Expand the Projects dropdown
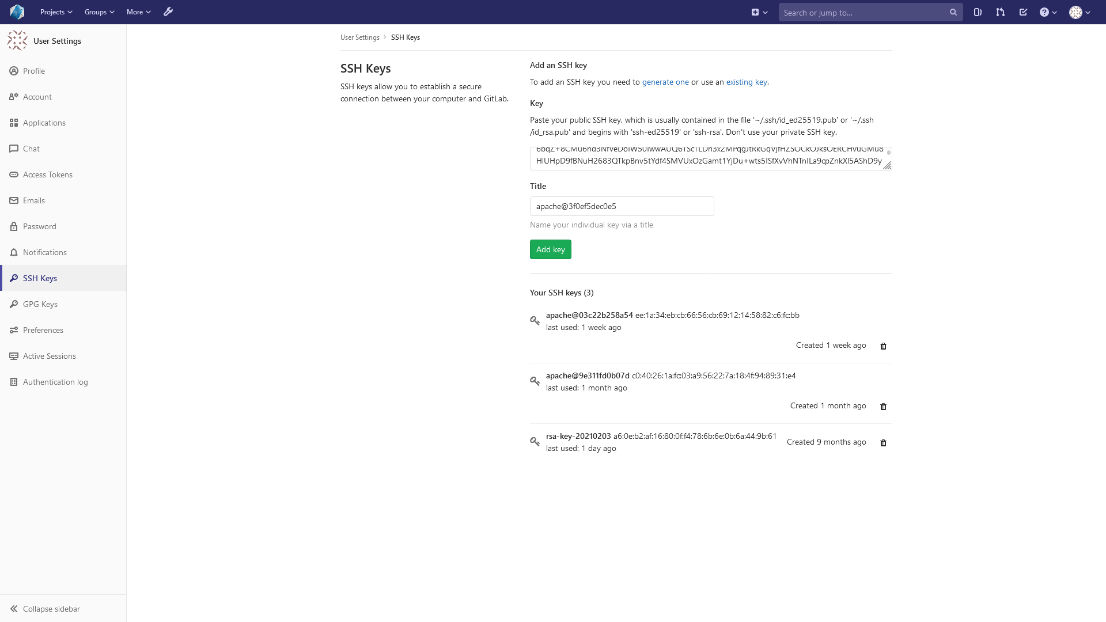1106x622 pixels. 56,12
